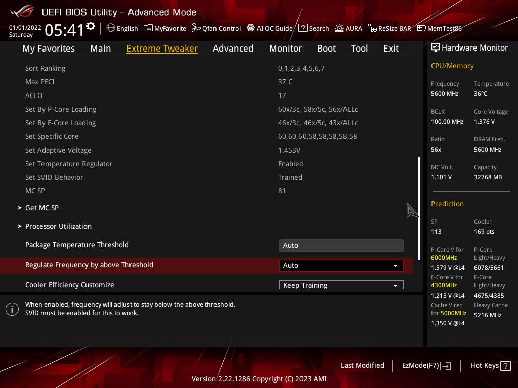This screenshot has width=518, height=388.
Task: Click the Set Temperature Regulator row
Action: (x=206, y=164)
